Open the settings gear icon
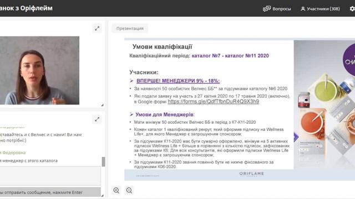The image size is (355, 199). click(352, 9)
